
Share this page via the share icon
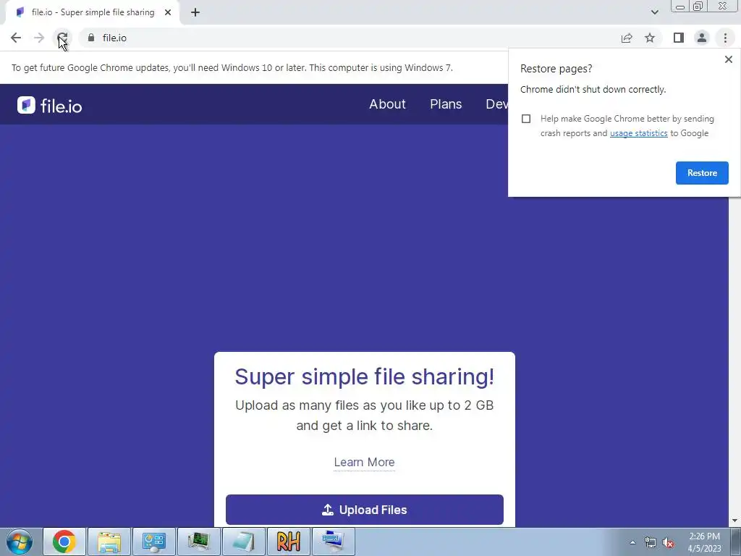pyautogui.click(x=627, y=38)
